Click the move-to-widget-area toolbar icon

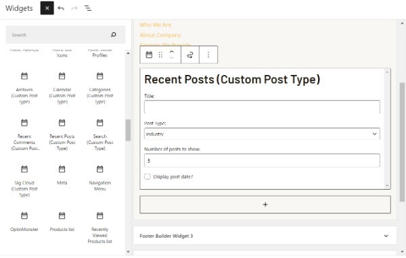coord(190,55)
